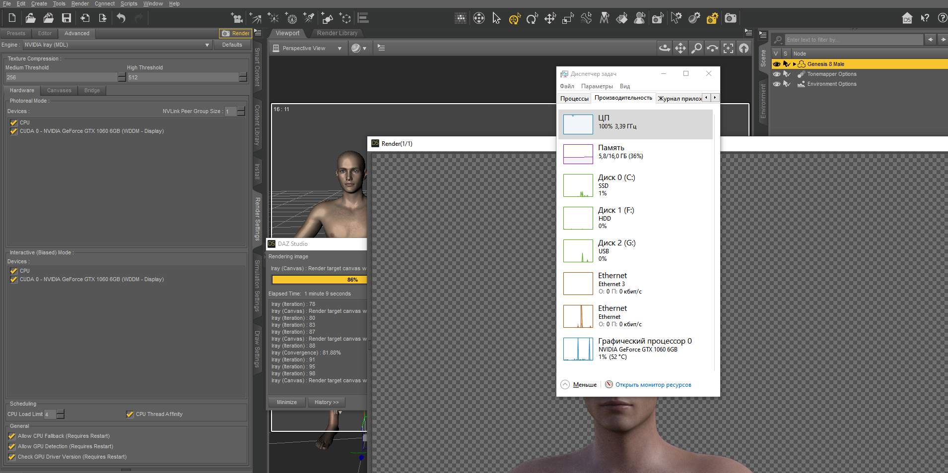Click the Defaults button
The height and width of the screenshot is (473, 948).
point(232,45)
